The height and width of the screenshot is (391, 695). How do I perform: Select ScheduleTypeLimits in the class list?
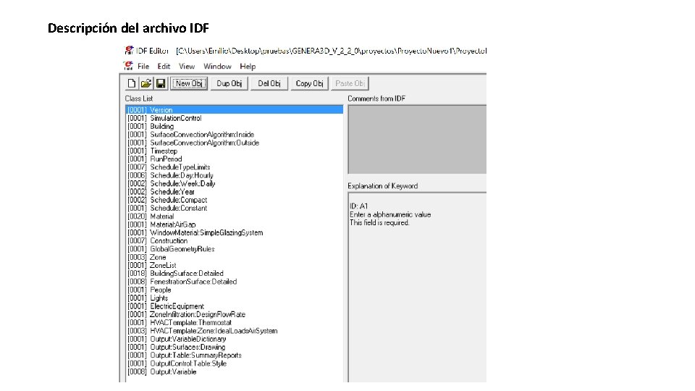(x=235, y=167)
